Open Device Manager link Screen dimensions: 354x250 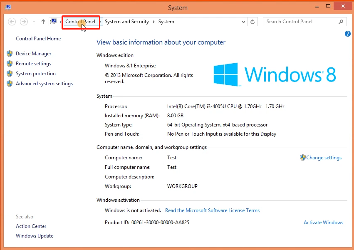[33, 54]
